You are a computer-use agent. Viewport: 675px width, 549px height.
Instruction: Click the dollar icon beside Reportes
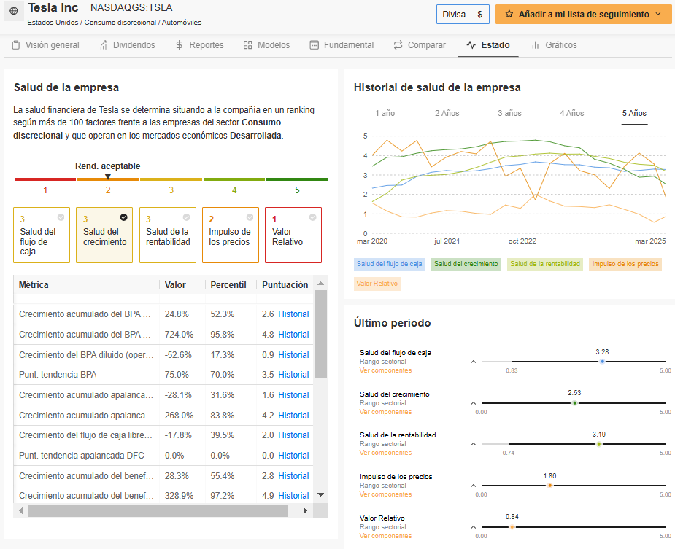(x=180, y=45)
